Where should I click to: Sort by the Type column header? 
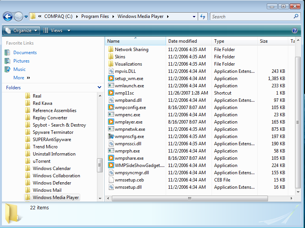point(235,41)
